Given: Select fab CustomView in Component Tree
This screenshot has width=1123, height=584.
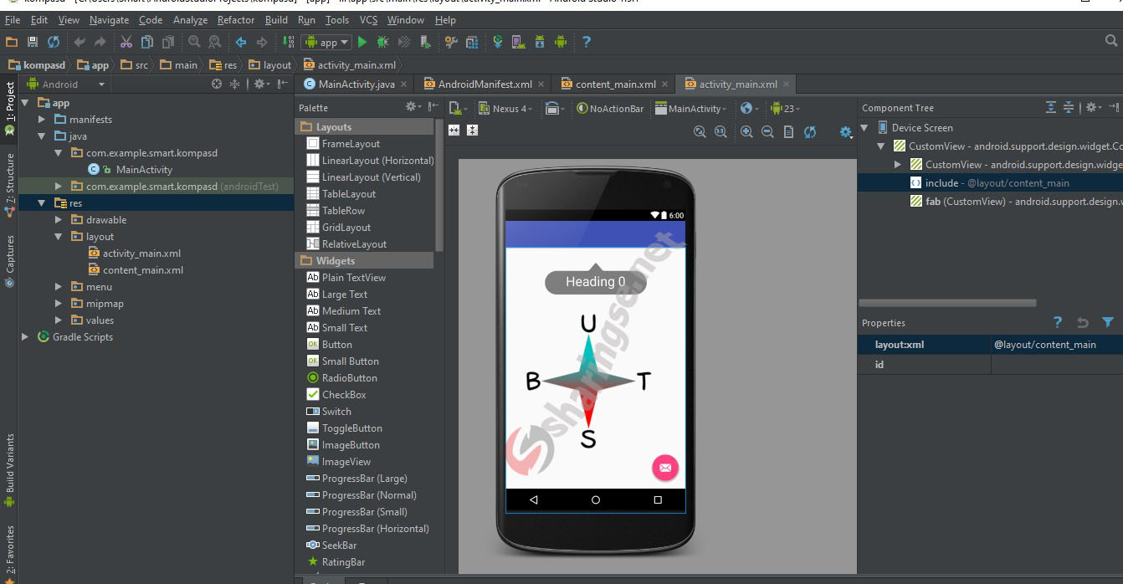Looking at the screenshot, I should click(1015, 202).
